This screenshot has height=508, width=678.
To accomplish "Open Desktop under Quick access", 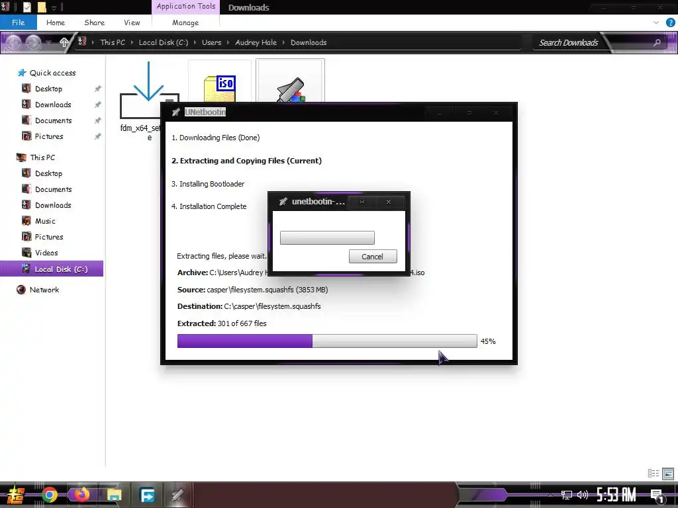I will click(48, 89).
